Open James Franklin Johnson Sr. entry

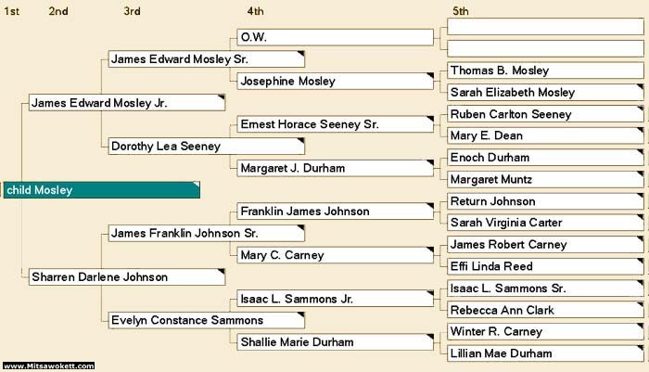[206, 233]
